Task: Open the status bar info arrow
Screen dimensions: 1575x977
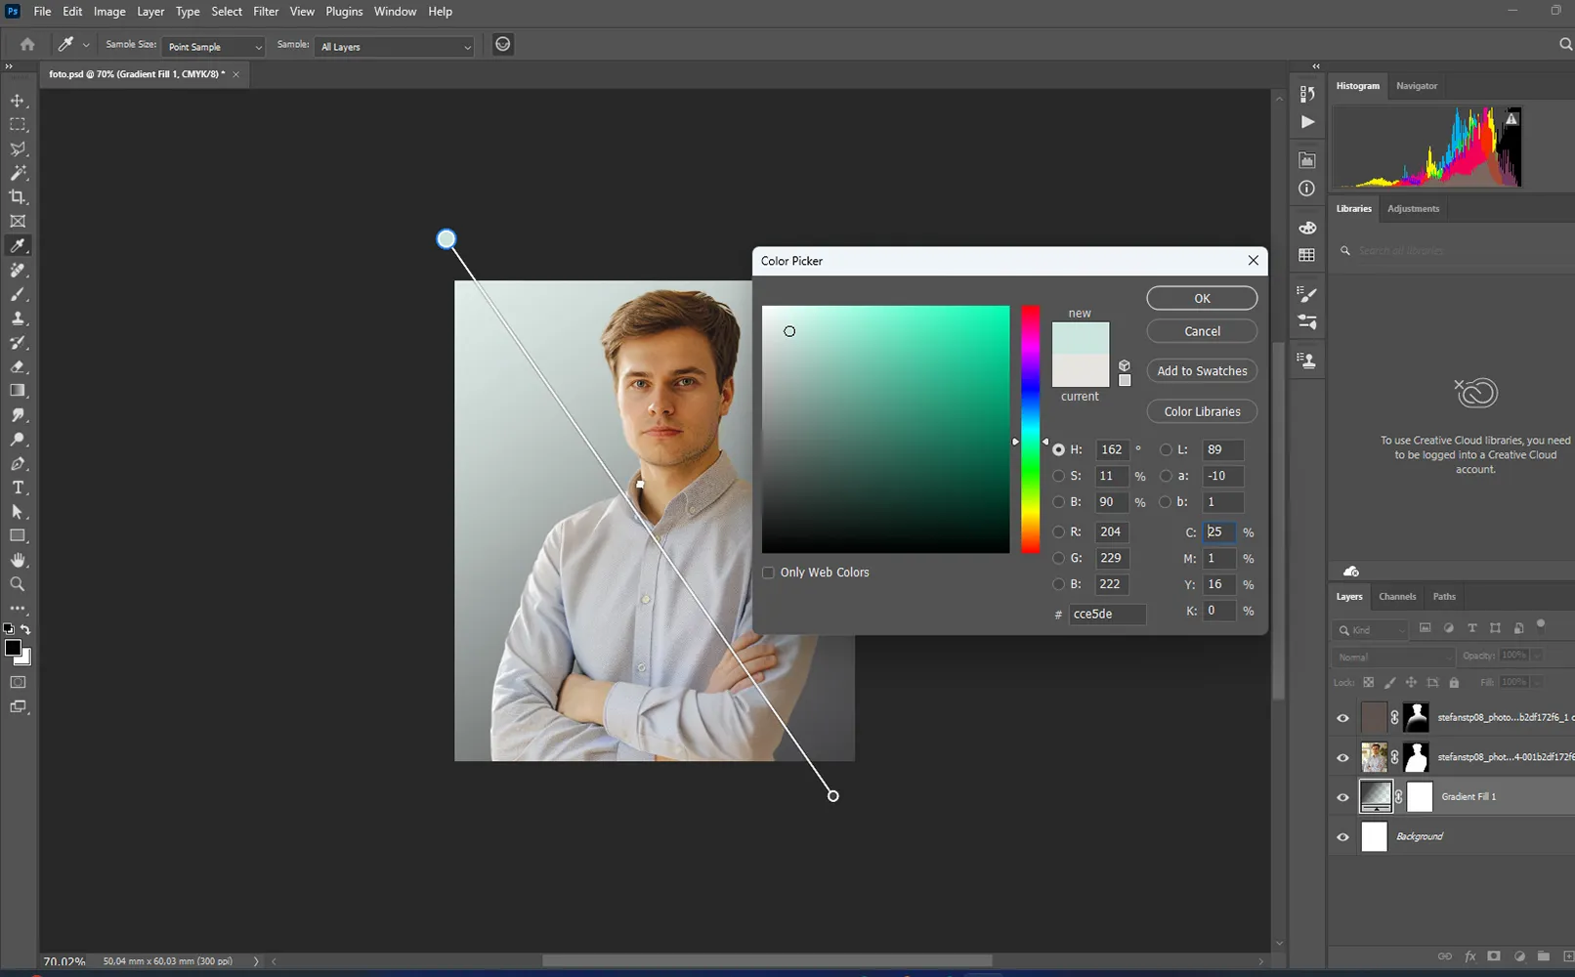Action: click(256, 961)
